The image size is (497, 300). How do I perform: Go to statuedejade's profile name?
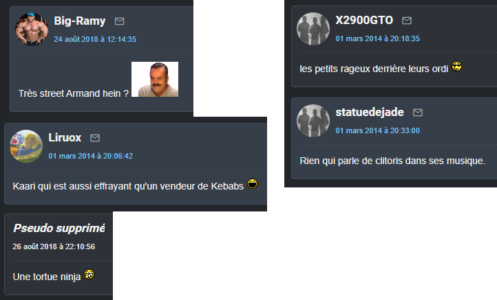tap(370, 112)
